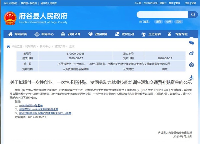
Task: Open the 专题专栏 navigation tab
Action: point(181,34)
